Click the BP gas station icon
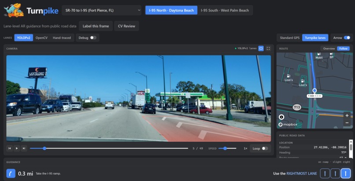The width and height of the screenshot is (355, 181). click(x=331, y=54)
